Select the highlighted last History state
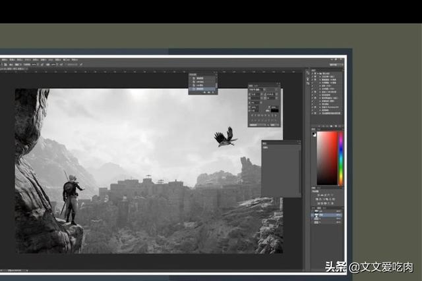 point(203,89)
